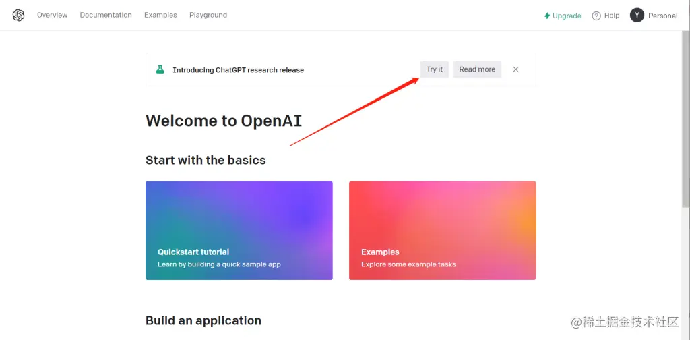Viewport: 690px width, 340px height.
Task: Open the Overview tab
Action: coord(53,15)
